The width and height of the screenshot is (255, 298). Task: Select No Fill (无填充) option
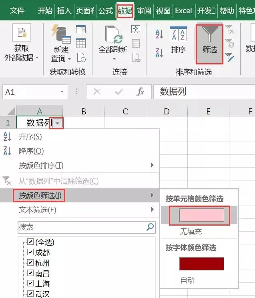[191, 231]
